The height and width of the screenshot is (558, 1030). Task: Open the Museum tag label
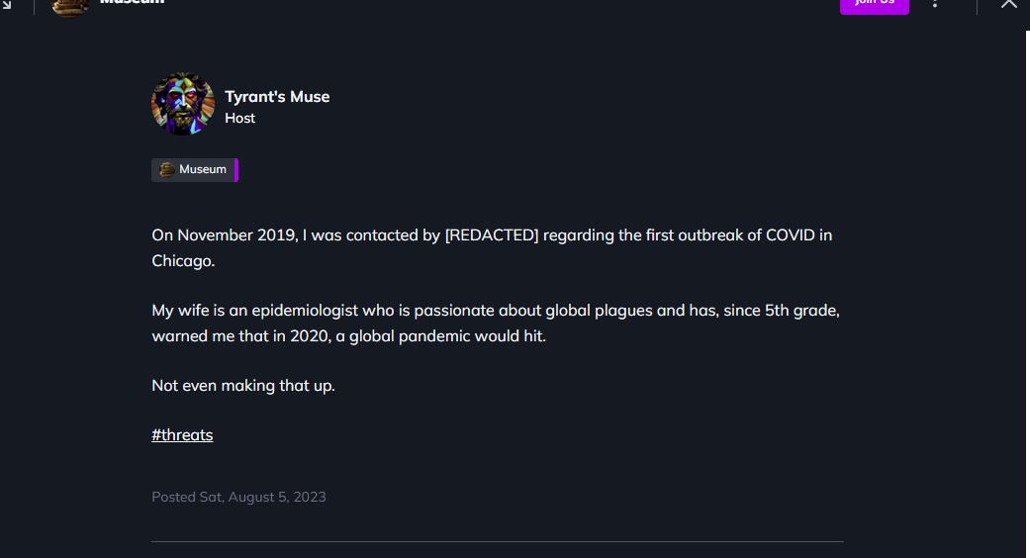pos(202,169)
